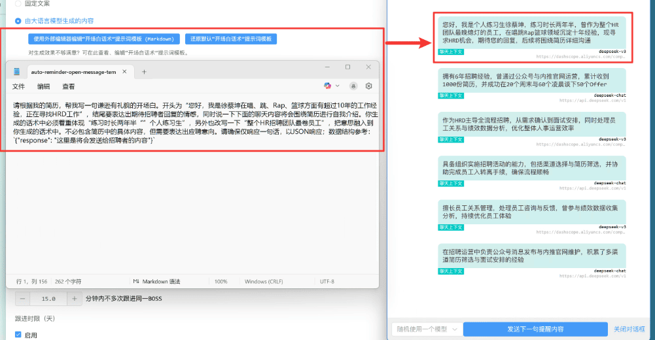Click Markdown 语法 in the status bar
655x340 pixels.
[x=156, y=282]
